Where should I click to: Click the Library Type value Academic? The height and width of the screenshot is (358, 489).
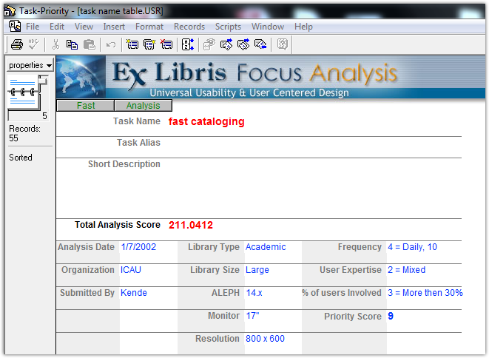pyautogui.click(x=266, y=247)
